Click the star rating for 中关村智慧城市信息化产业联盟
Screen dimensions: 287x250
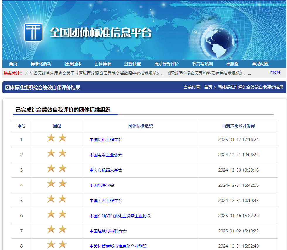[57, 244]
